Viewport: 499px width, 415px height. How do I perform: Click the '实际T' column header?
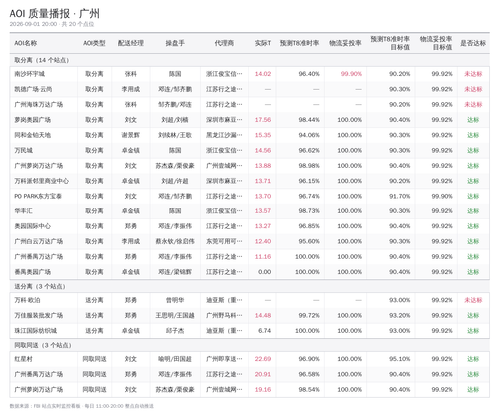(x=263, y=43)
